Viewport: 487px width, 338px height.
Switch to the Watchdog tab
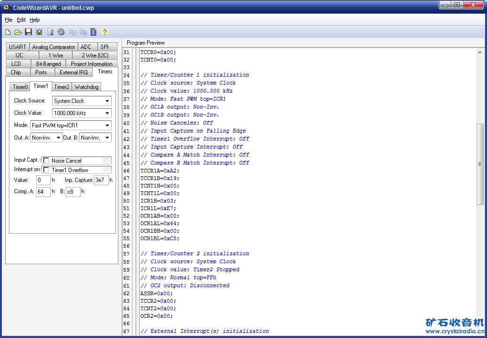coord(86,87)
